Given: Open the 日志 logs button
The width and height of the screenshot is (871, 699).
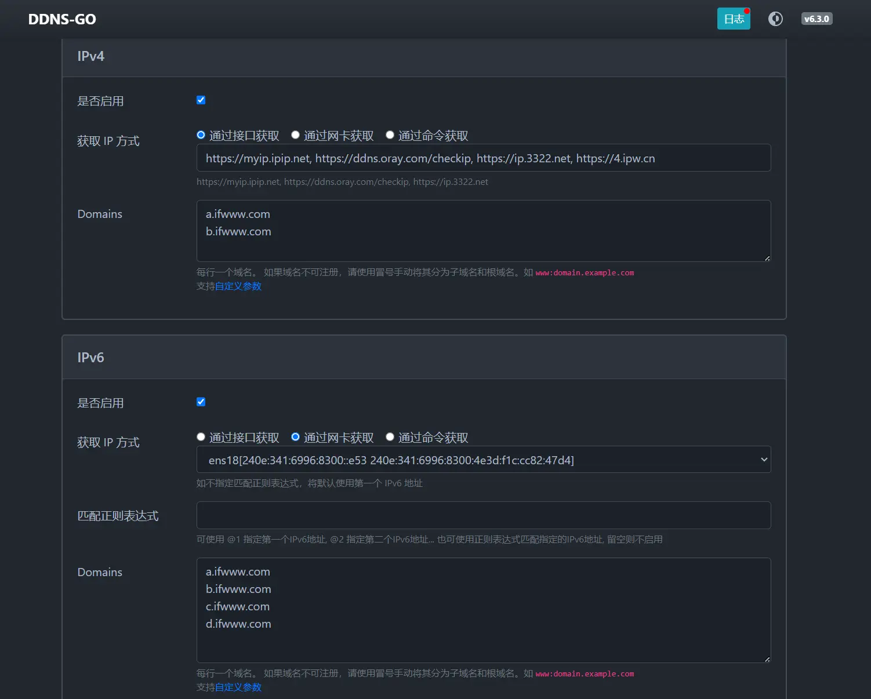Looking at the screenshot, I should 734,19.
